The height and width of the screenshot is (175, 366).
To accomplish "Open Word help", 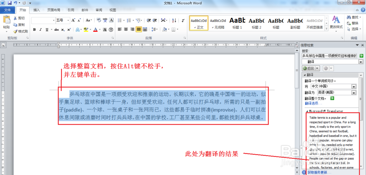I will point(363,10).
